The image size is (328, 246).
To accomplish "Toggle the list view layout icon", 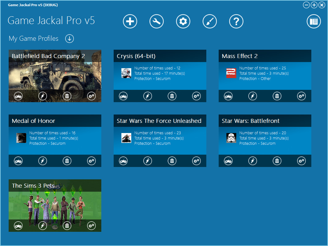I will click(x=314, y=21).
